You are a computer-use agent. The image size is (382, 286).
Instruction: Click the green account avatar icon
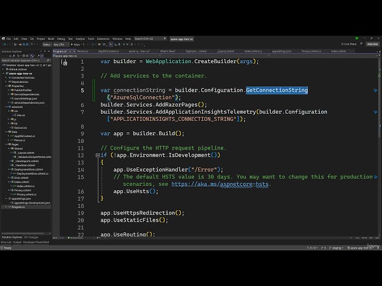357,38
